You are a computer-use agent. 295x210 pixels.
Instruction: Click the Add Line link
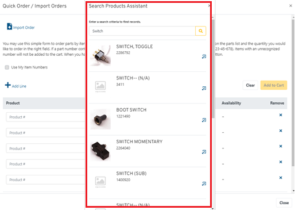(19, 86)
